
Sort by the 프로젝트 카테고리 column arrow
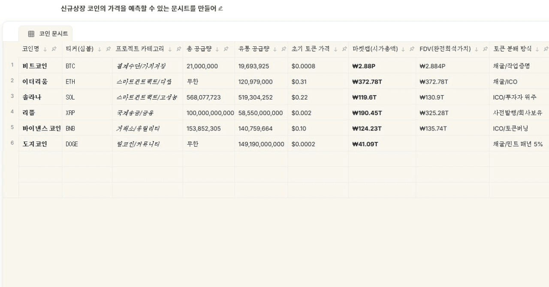click(170, 49)
